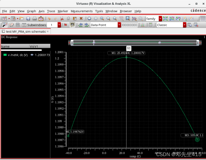Click the left arrow previous point icon
Screen dimensions: 206x160
[x=80, y=25]
